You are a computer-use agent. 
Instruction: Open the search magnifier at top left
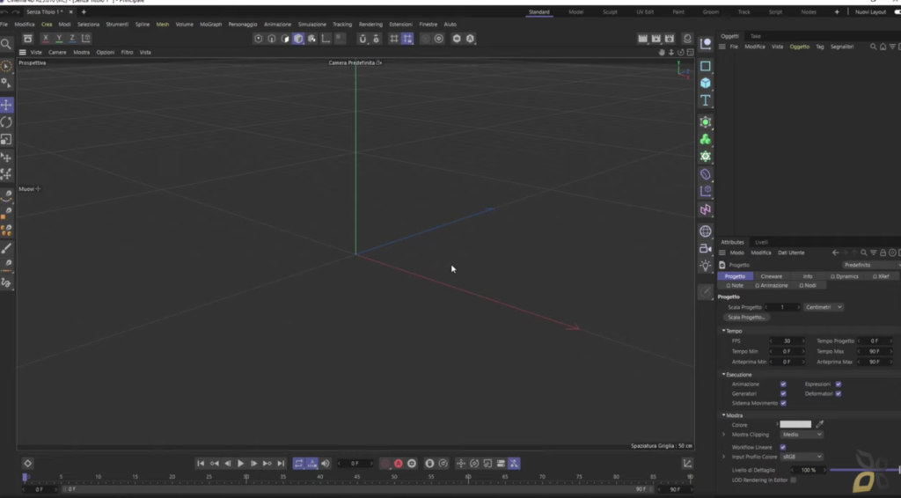(x=6, y=44)
